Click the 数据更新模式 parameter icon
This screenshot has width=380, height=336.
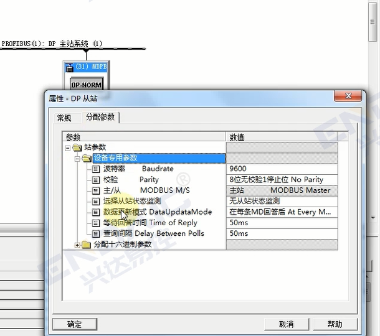(x=96, y=212)
